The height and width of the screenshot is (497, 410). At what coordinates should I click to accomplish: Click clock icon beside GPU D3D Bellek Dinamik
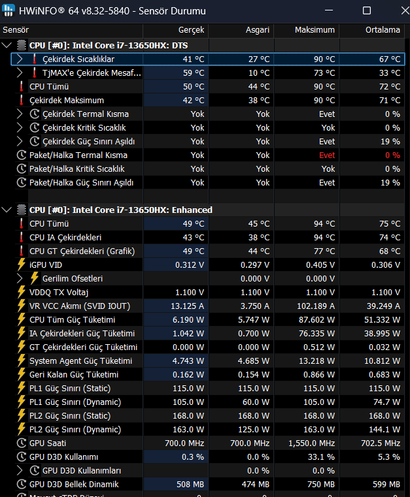22,484
